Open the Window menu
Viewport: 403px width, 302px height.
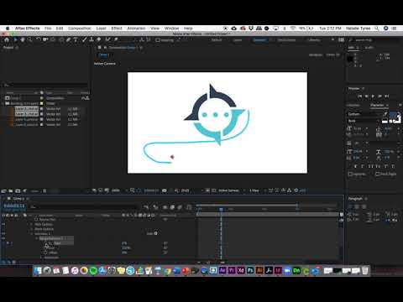(x=171, y=29)
